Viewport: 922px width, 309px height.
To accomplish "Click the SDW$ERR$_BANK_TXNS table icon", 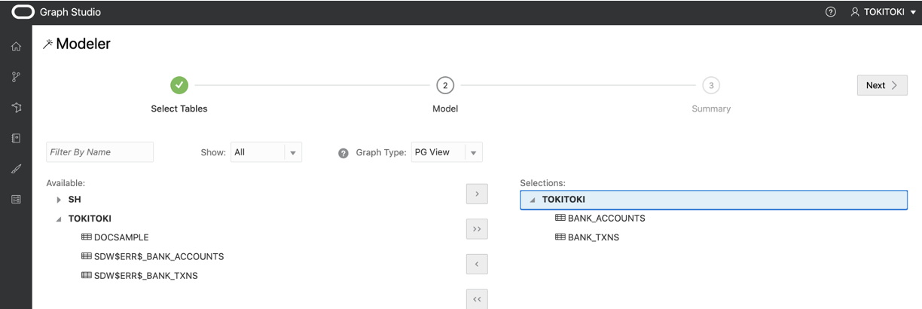I will click(86, 276).
